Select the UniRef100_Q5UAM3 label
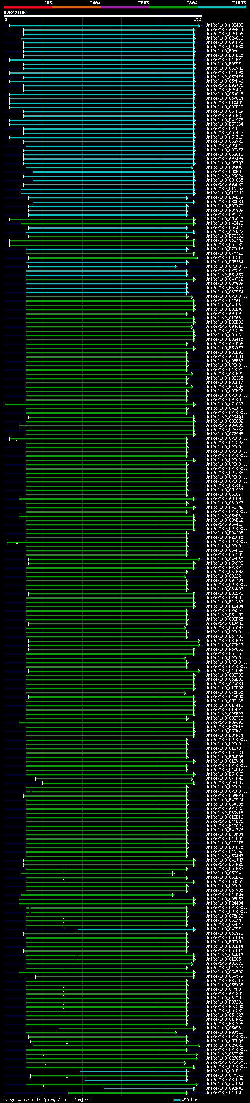250x1103 pixels. click(224, 628)
